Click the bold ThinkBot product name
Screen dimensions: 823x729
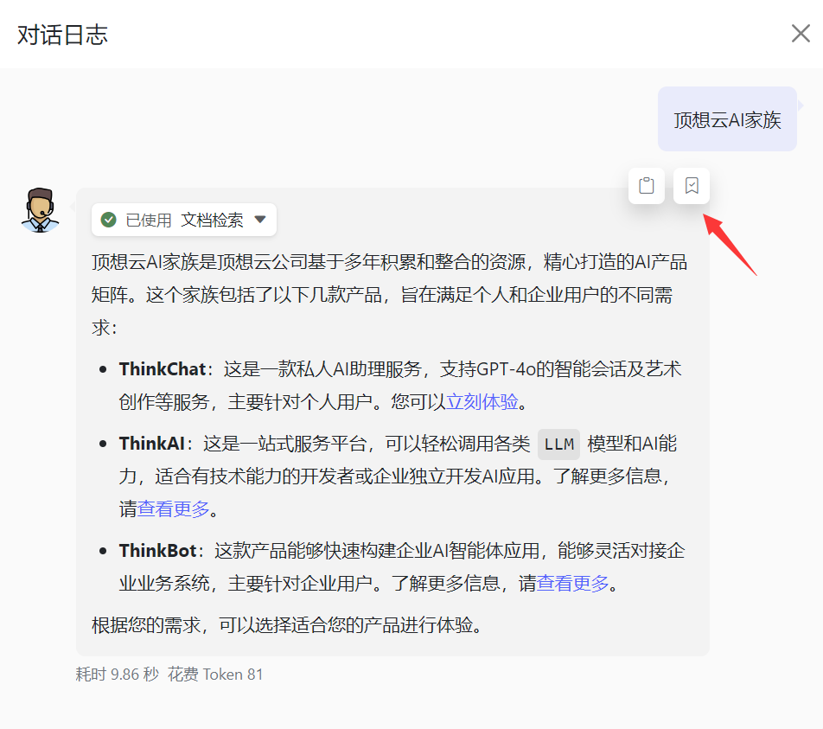(x=158, y=551)
